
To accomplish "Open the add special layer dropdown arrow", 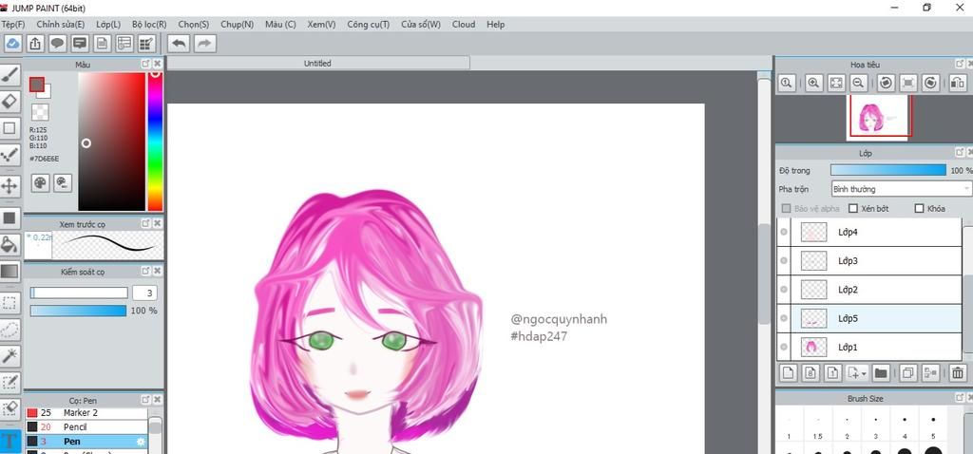I will pos(864,372).
